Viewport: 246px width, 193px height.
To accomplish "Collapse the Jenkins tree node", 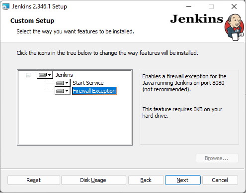I will [x=28, y=75].
